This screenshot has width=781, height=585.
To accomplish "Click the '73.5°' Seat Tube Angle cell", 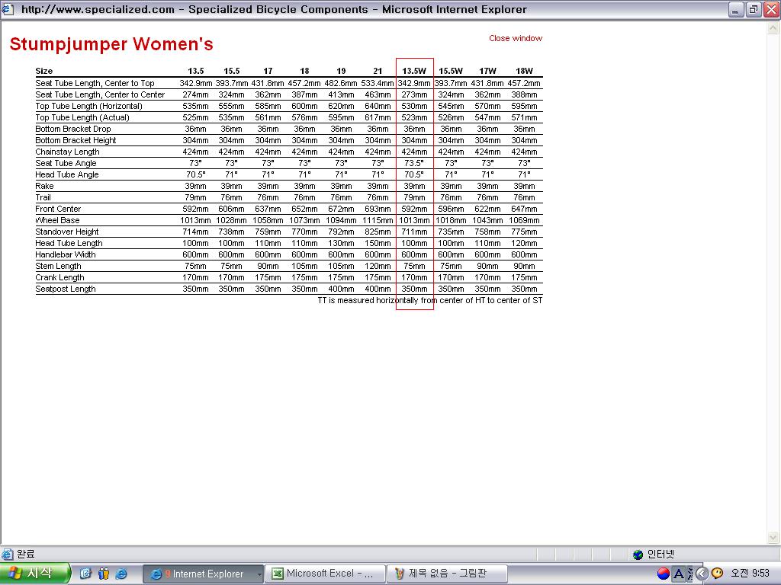I will (414, 163).
